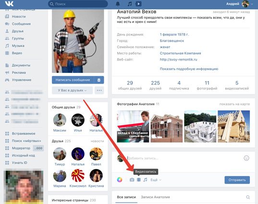
Task: Open the http://svoy-remontik.ru website link
Action: click(178, 60)
